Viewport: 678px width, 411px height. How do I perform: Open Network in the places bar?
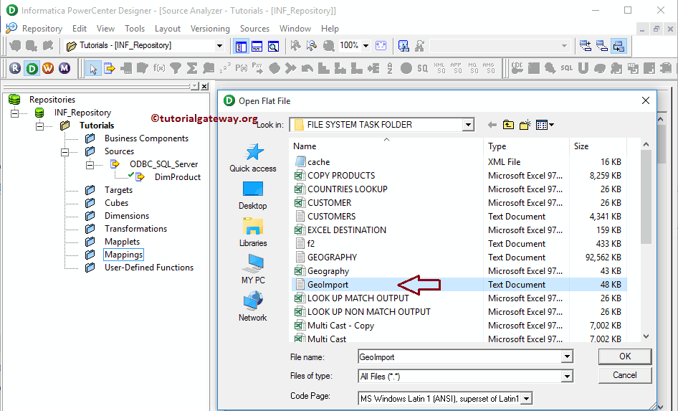(x=253, y=307)
